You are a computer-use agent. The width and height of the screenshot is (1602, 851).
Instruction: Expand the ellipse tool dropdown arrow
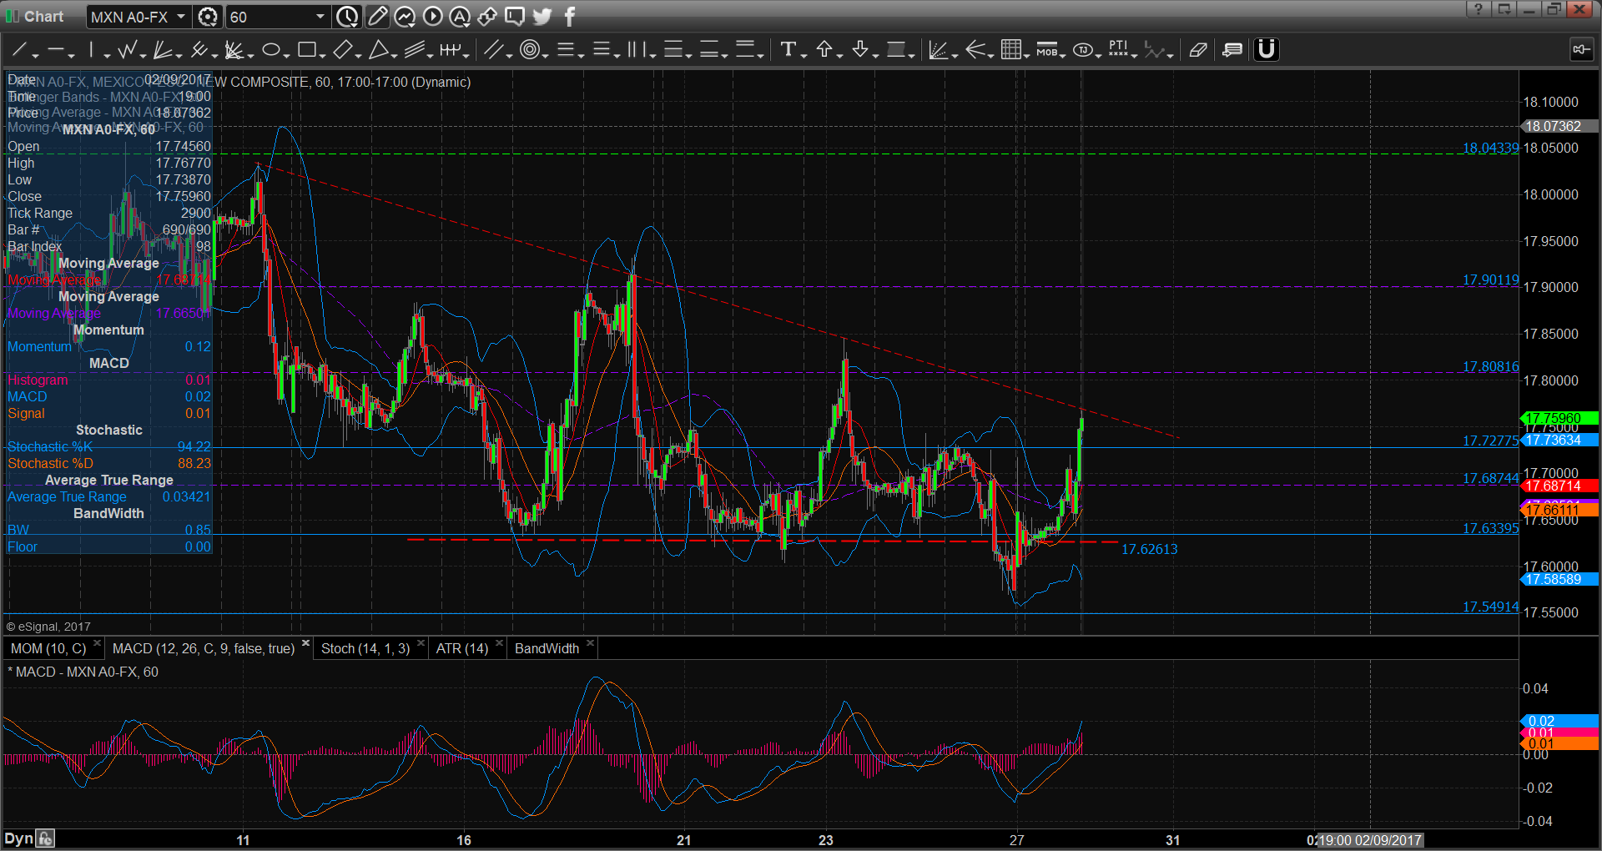[286, 55]
